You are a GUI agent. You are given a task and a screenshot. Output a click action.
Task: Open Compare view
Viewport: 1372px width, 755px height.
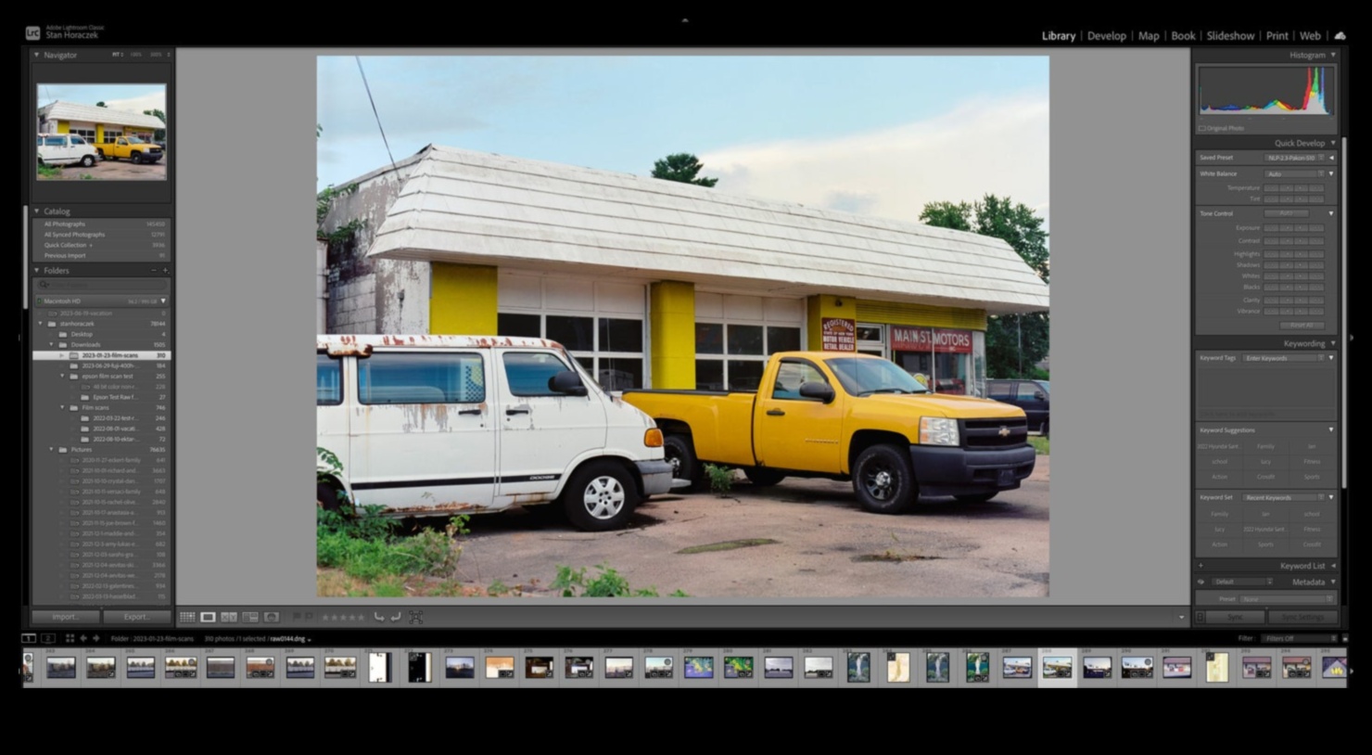click(x=229, y=617)
